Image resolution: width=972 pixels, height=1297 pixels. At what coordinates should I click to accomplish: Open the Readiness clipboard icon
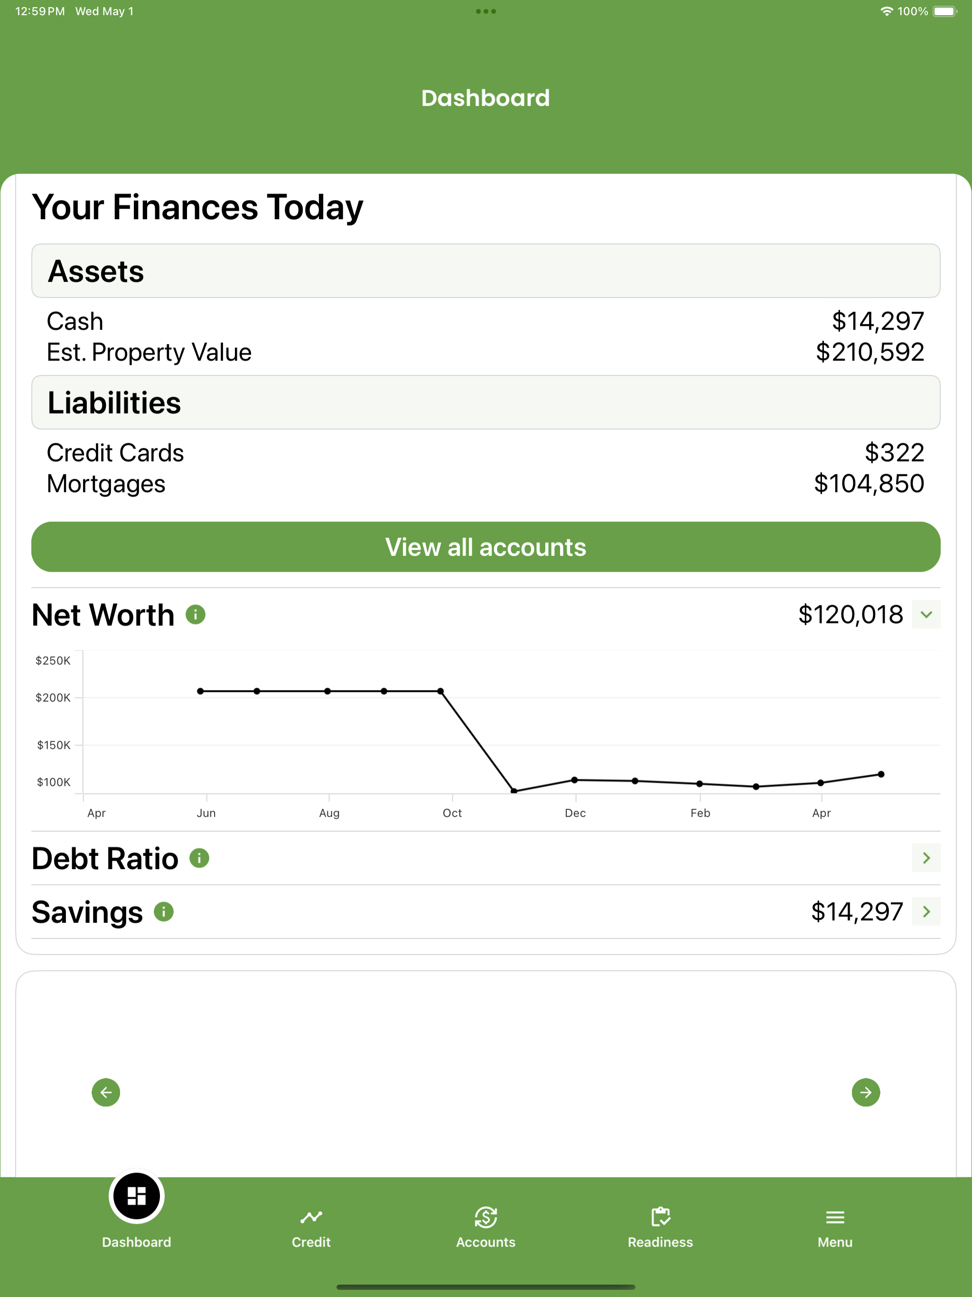point(661,1217)
